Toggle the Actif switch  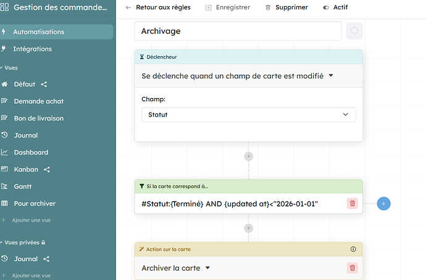[x=326, y=7]
